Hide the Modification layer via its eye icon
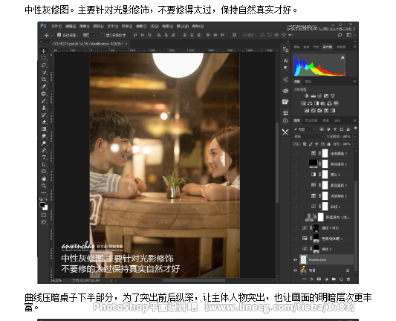This screenshot has width=396, height=321. 295,259
